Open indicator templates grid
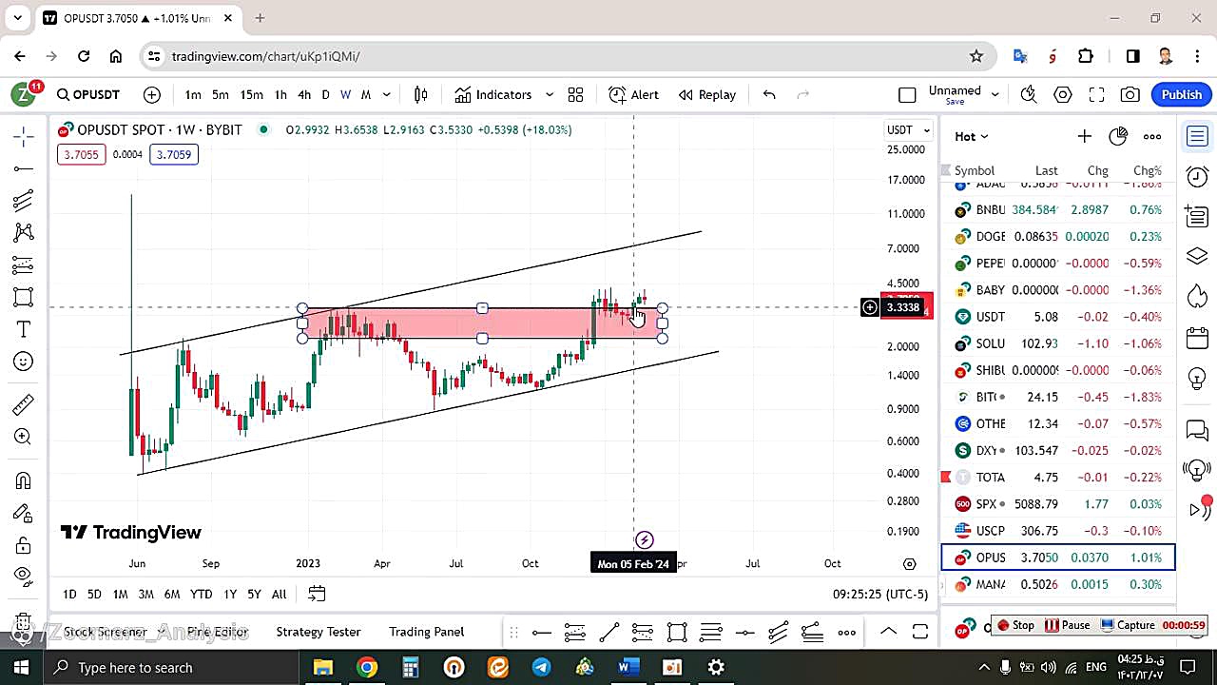This screenshot has height=685, width=1217. point(575,94)
